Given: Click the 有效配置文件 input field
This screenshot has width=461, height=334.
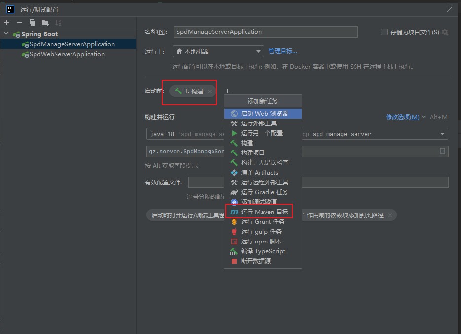Looking at the screenshot, I should click(319, 182).
